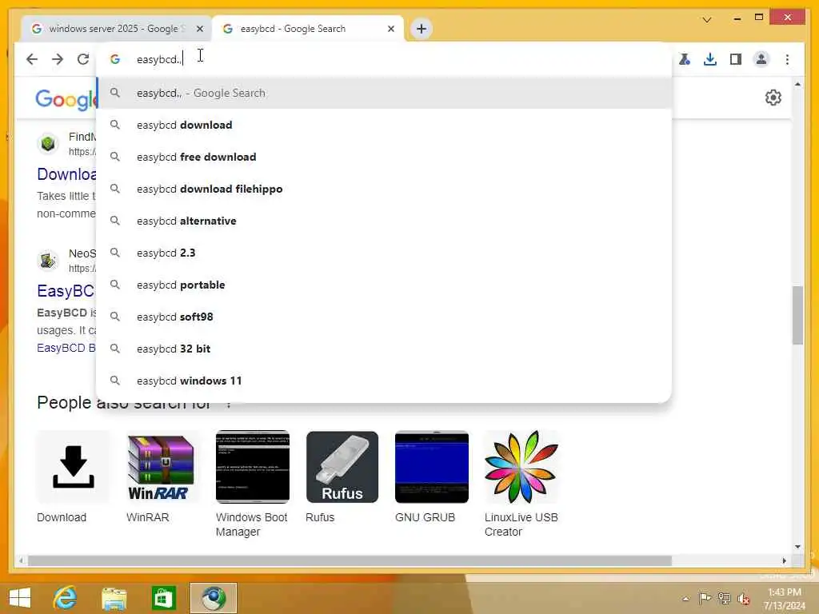Open the tab search chevron
Image resolution: width=819 pixels, height=614 pixels.
(707, 20)
